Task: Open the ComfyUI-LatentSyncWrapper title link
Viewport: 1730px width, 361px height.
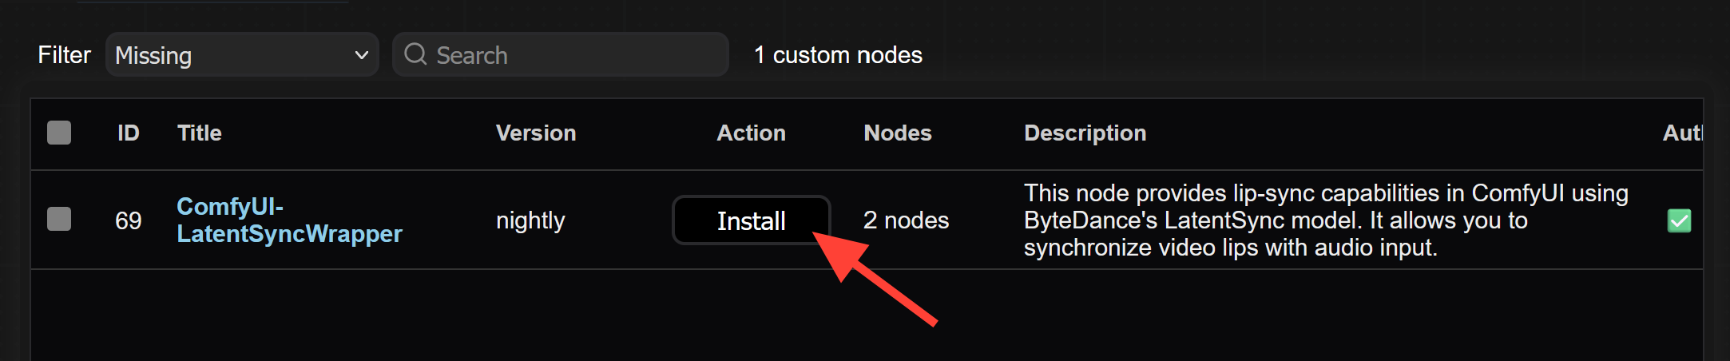Action: tap(289, 220)
